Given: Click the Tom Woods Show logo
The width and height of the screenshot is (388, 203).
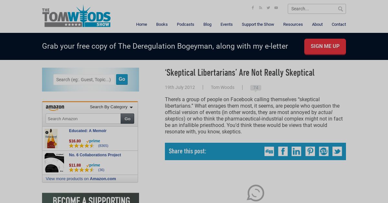Looking at the screenshot, I should (x=76, y=16).
